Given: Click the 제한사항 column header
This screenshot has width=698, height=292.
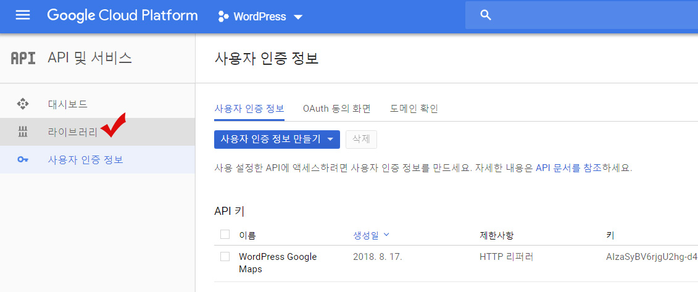Looking at the screenshot, I should click(497, 235).
